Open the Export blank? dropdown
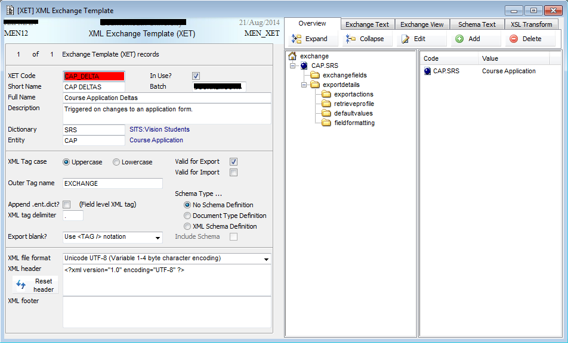This screenshot has width=568, height=343. coord(158,238)
